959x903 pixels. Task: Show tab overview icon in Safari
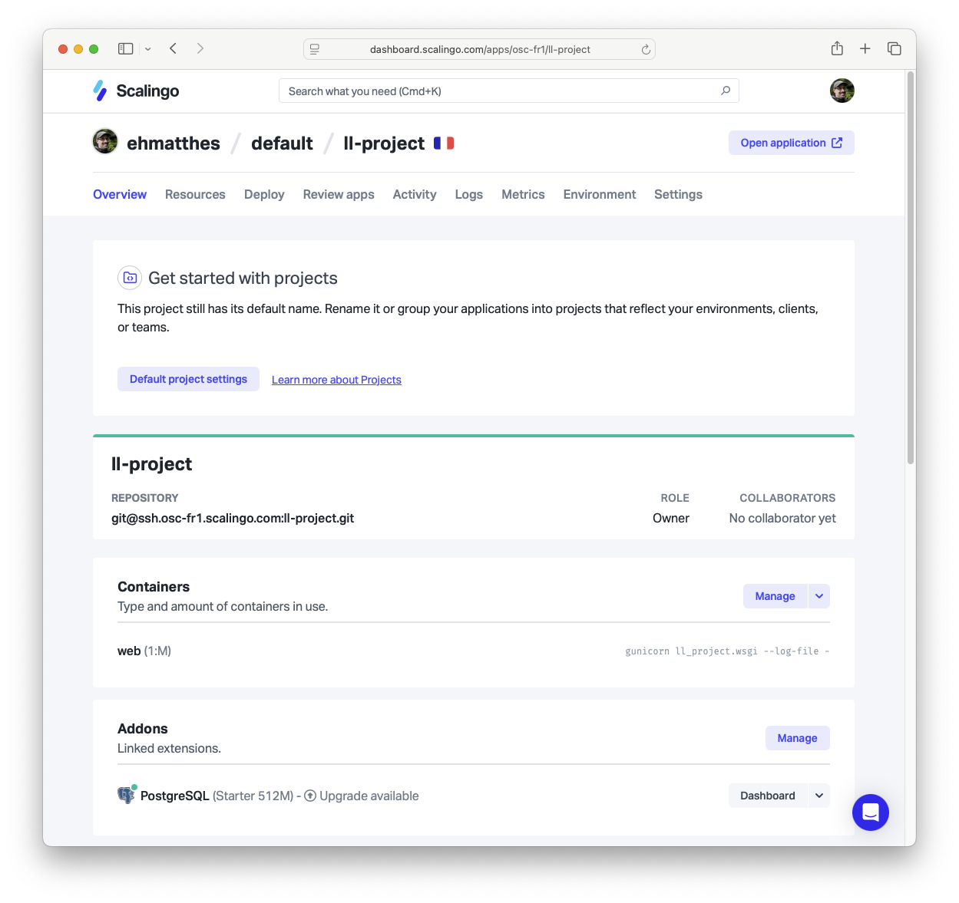[x=895, y=48]
